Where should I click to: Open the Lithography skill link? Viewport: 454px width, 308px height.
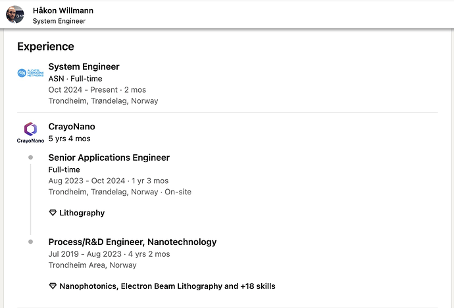click(82, 213)
